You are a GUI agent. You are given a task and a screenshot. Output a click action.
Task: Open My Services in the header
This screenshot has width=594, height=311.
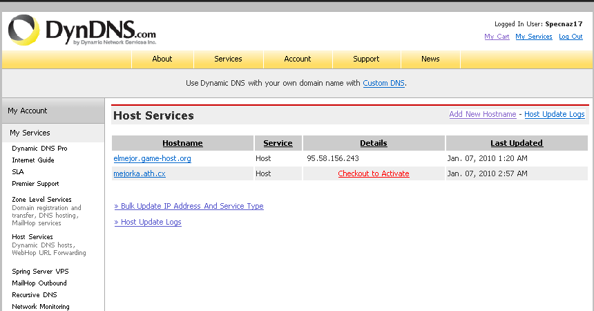[534, 37]
